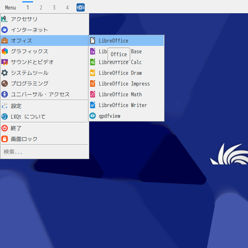Launch LibreOffice Draw entry
The image size is (248, 248).
[126, 73]
